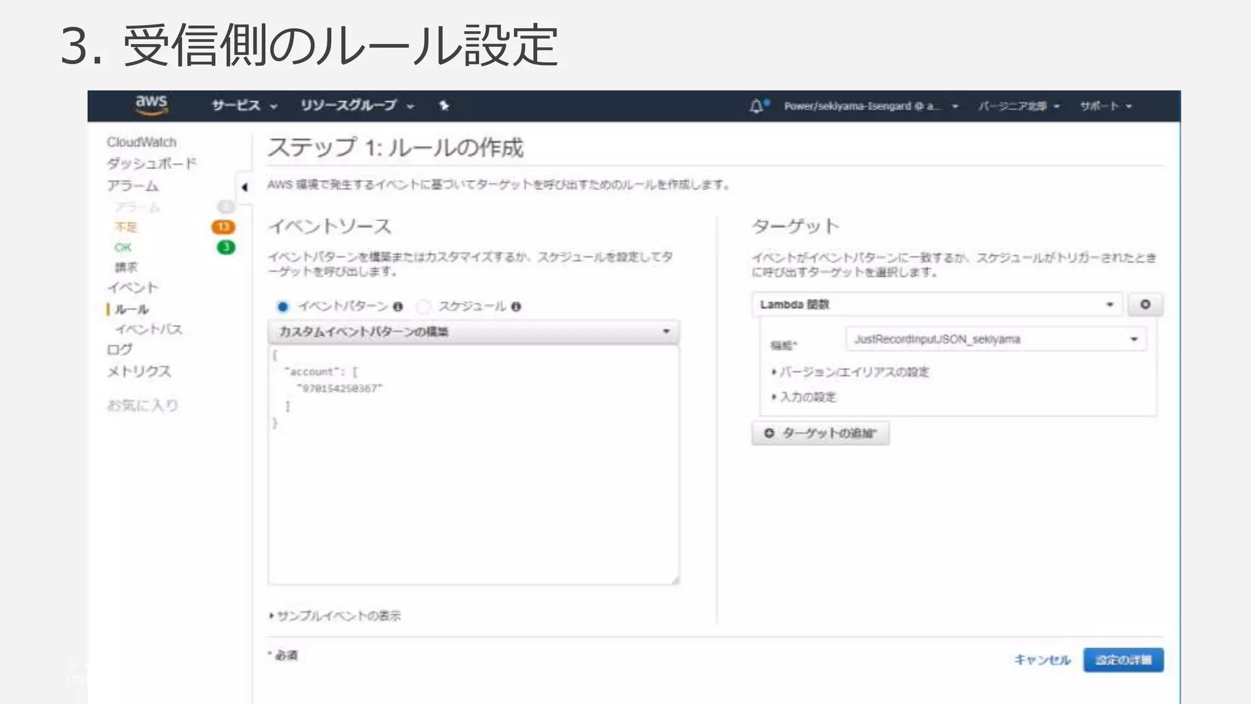
Task: Open the Lambda 関数 target type dropdown
Action: coord(937,304)
